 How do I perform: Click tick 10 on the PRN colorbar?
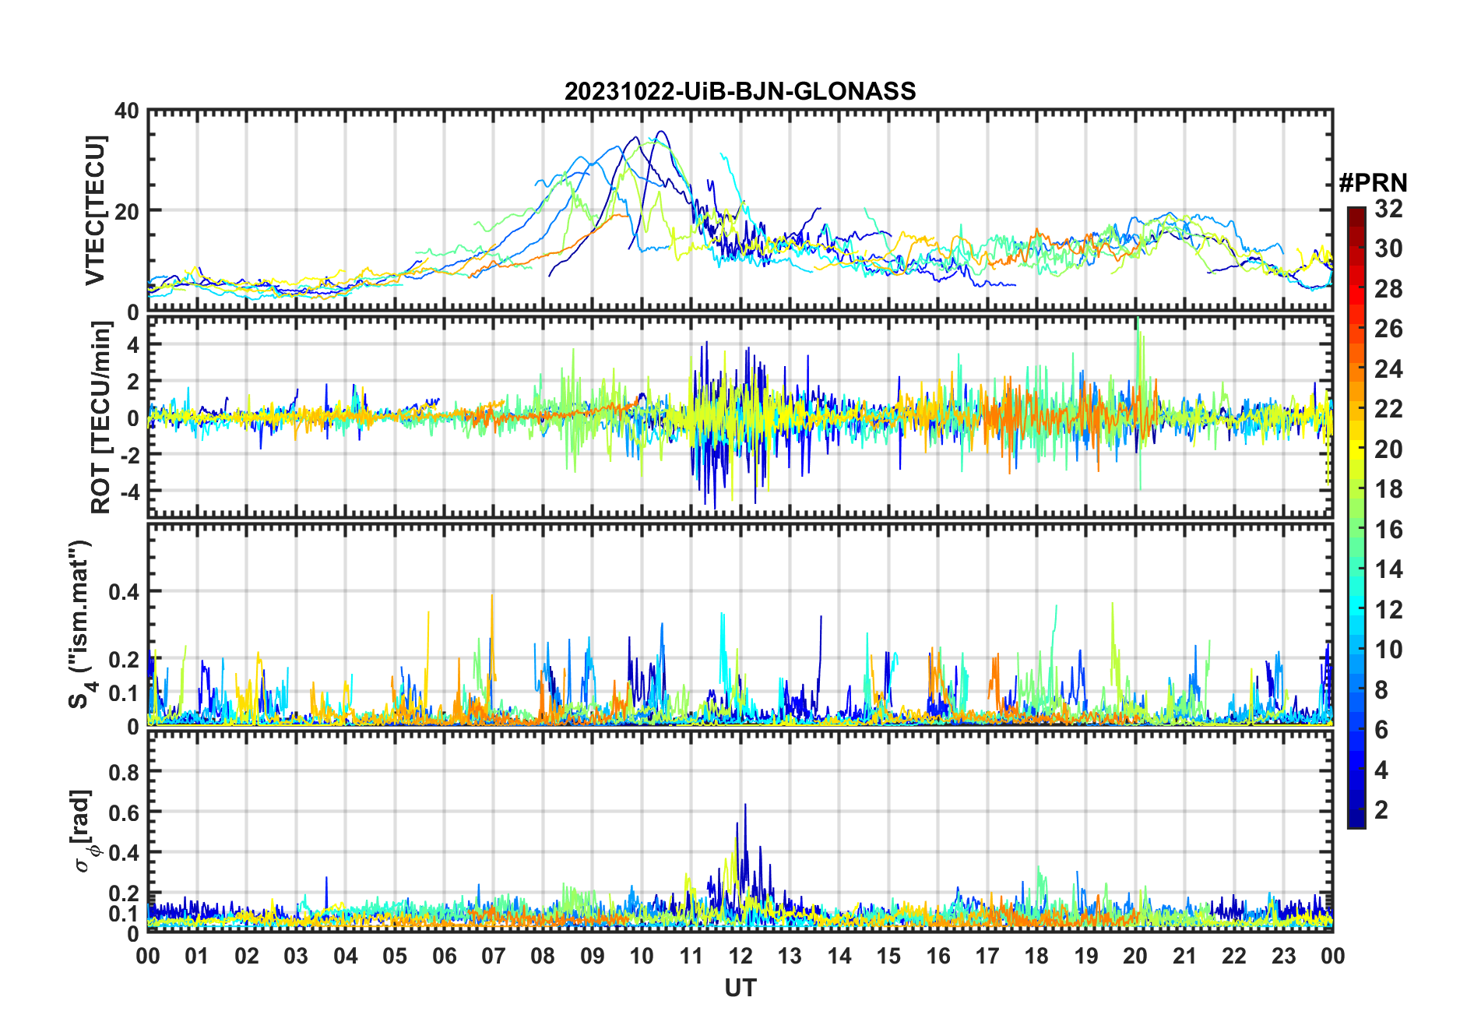(x=1388, y=650)
